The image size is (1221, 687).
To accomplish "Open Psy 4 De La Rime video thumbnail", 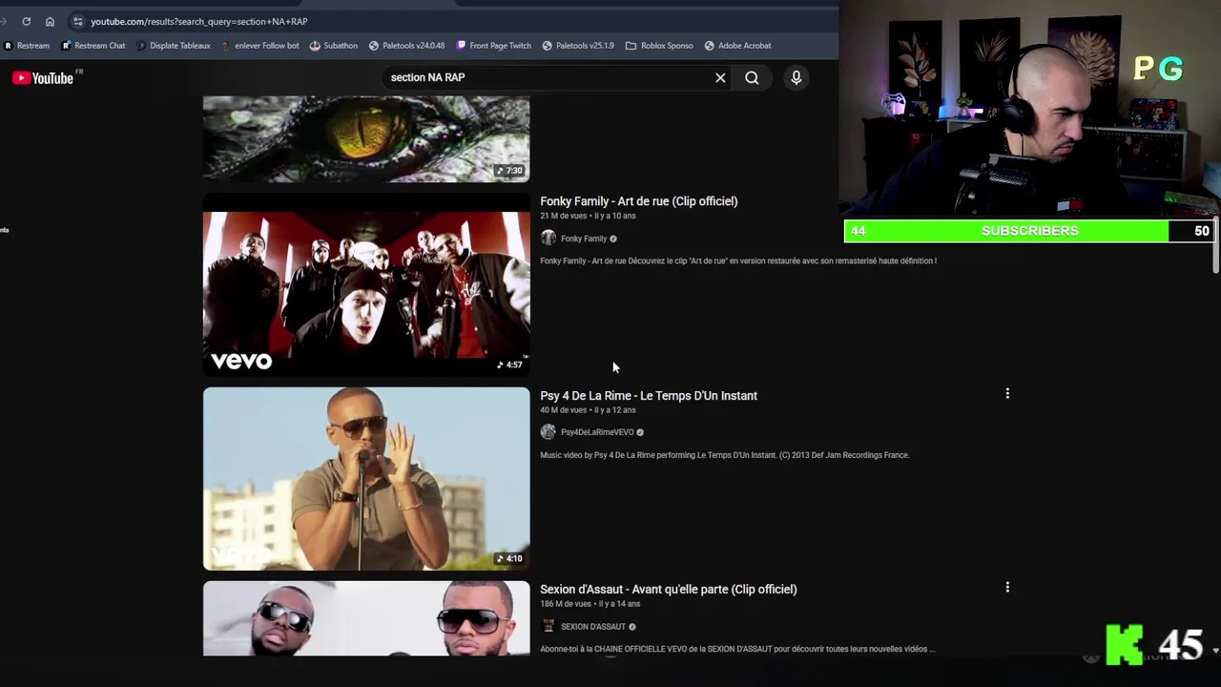I will [366, 478].
